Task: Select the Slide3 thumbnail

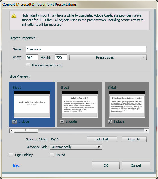Action: point(127,104)
